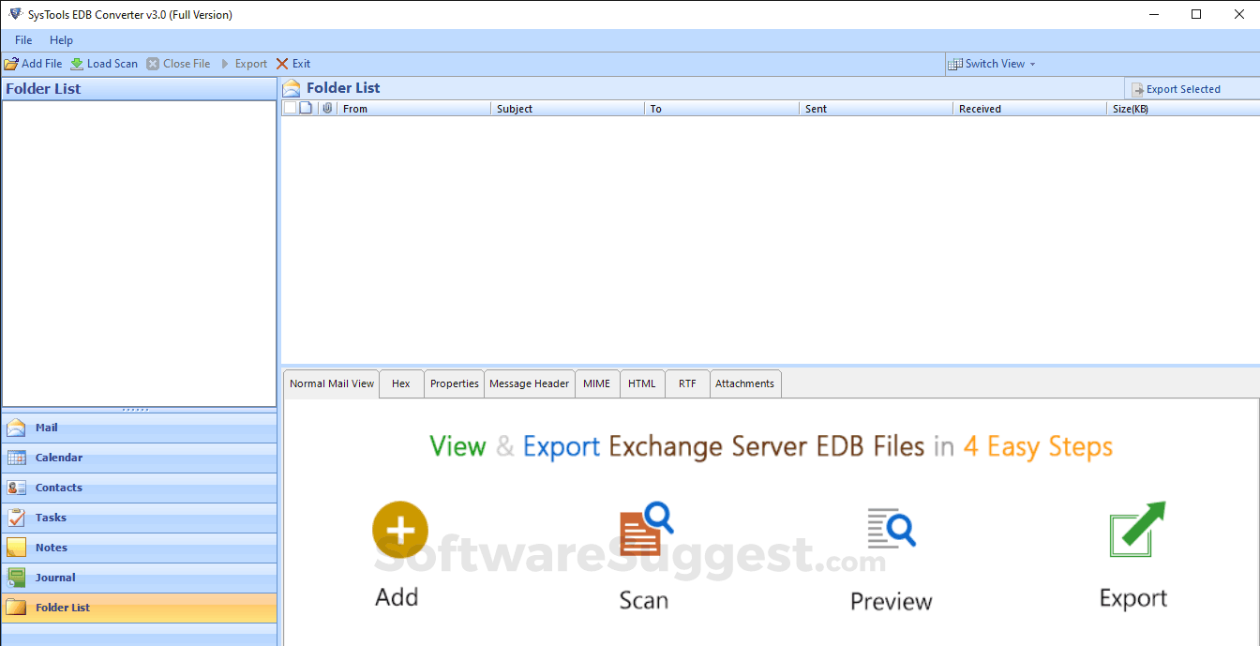Open the Properties tab
Viewport: 1260px width, 646px height.
(x=455, y=383)
